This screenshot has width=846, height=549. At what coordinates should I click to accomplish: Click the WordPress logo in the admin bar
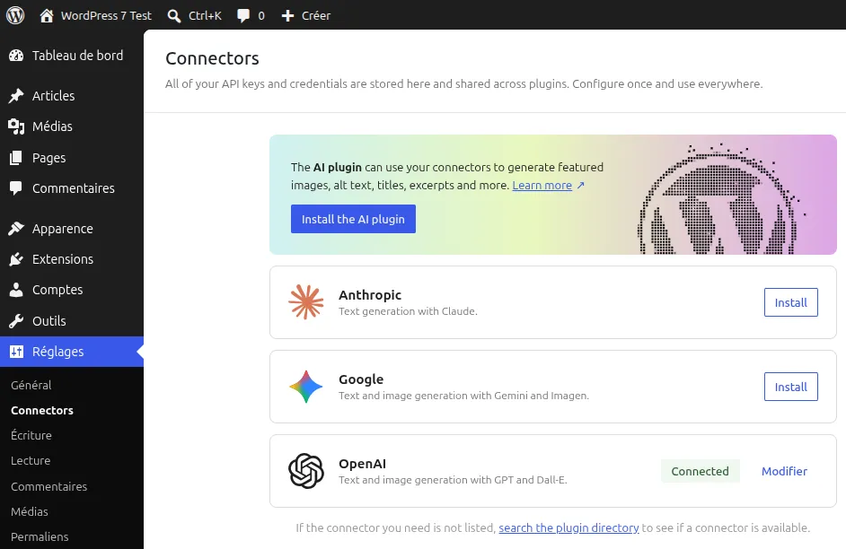click(13, 14)
